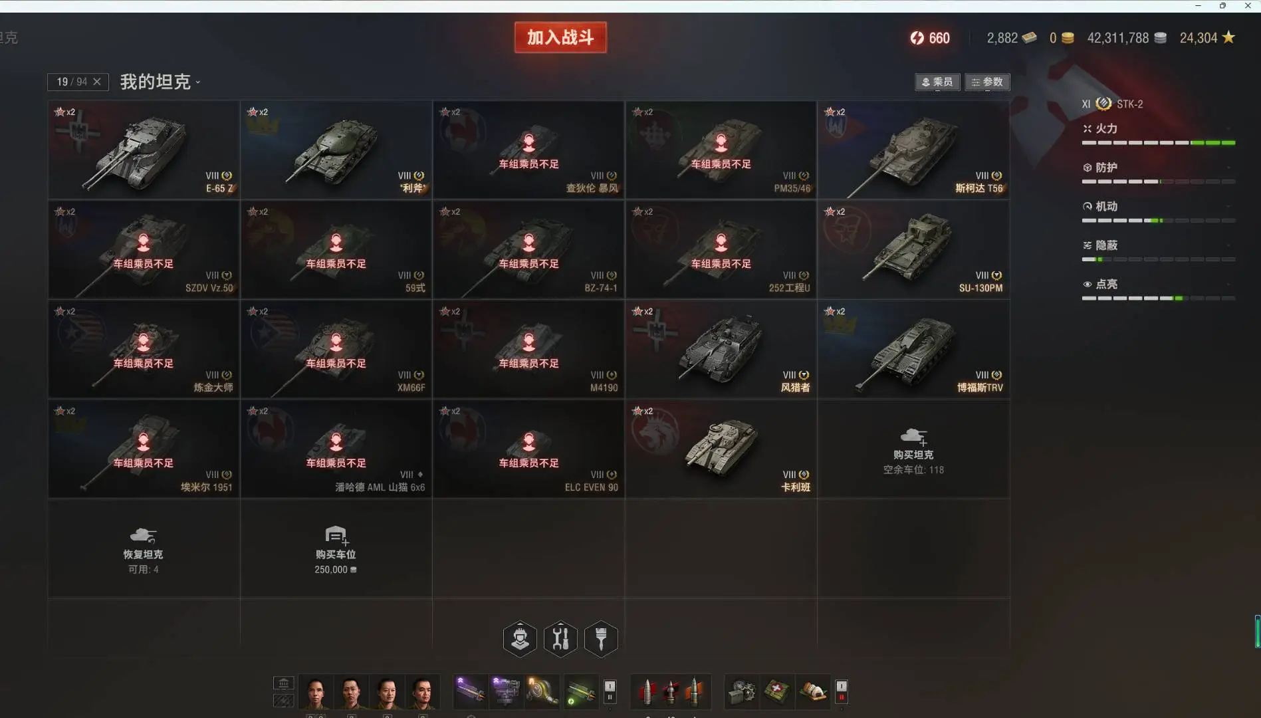Click the 机动 mobility stat bar

pos(1158,220)
